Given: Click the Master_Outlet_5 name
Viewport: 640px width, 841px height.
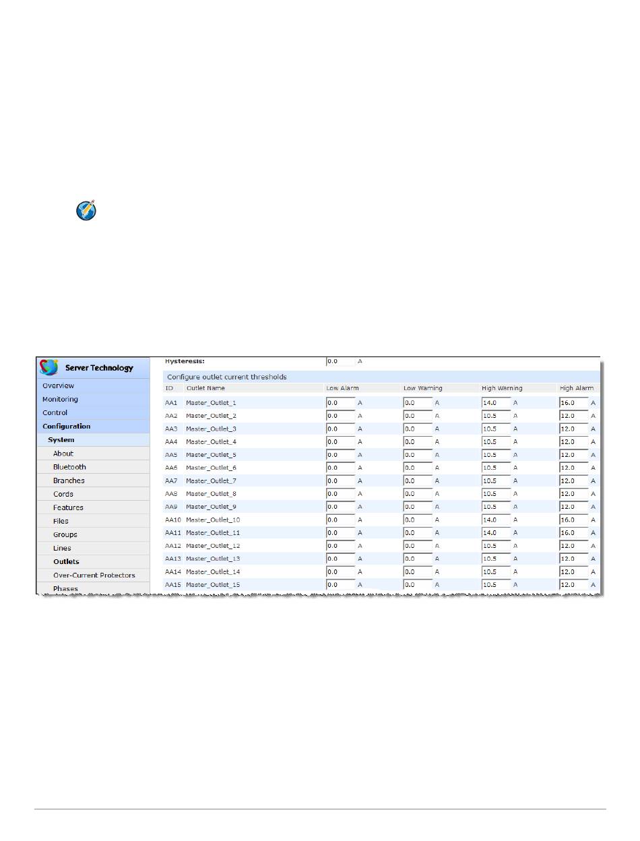Looking at the screenshot, I should [211, 455].
